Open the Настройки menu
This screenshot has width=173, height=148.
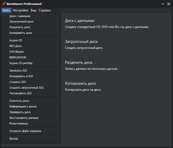(20, 10)
